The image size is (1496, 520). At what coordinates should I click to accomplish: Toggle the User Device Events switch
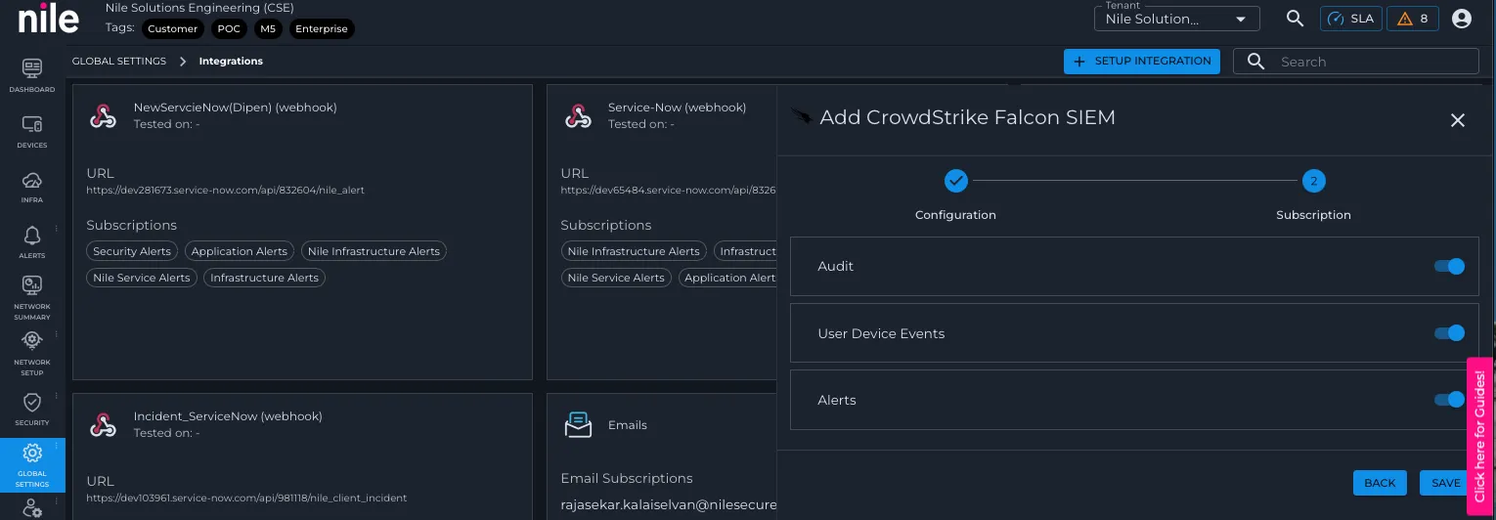click(x=1449, y=333)
